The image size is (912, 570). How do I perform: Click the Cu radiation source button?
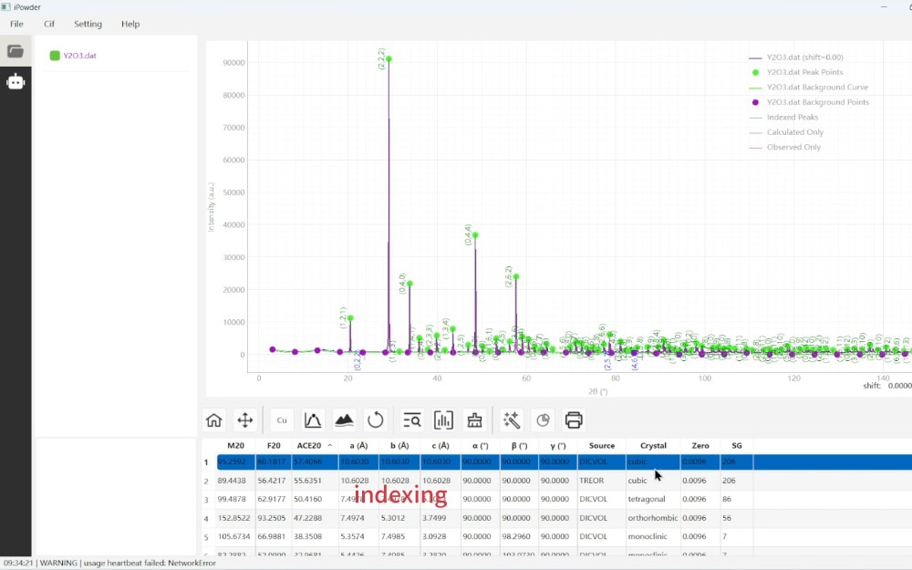tap(282, 420)
